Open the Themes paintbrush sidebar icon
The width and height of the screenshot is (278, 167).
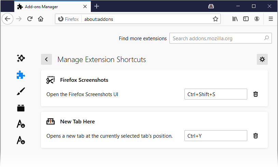(x=21, y=91)
